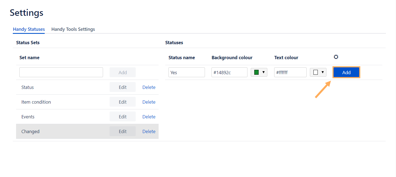Edit the Changed set
396x177 pixels.
click(123, 131)
